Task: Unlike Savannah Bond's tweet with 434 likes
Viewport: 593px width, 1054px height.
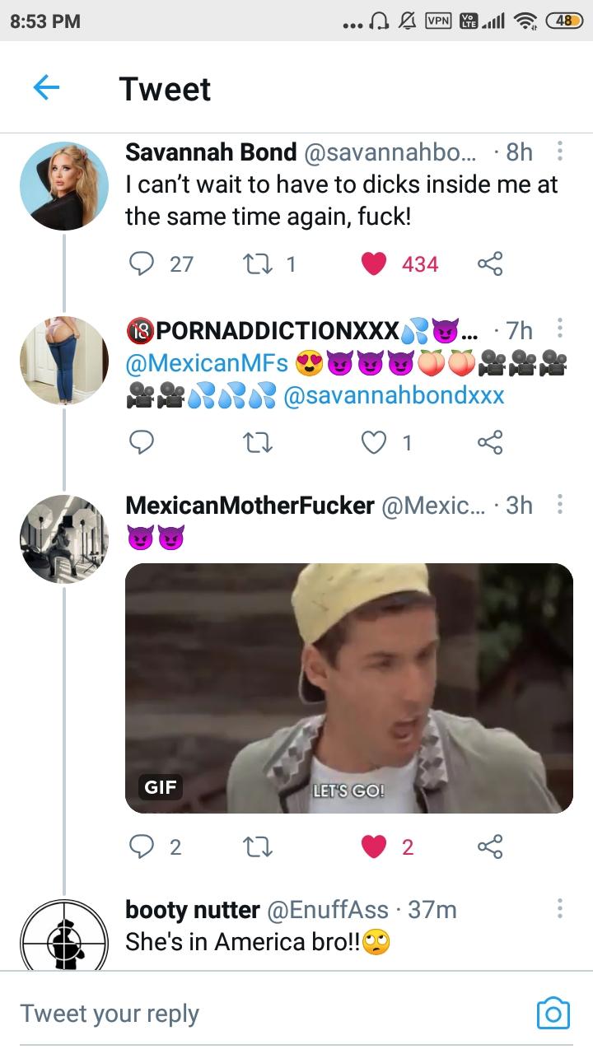Action: click(x=374, y=263)
